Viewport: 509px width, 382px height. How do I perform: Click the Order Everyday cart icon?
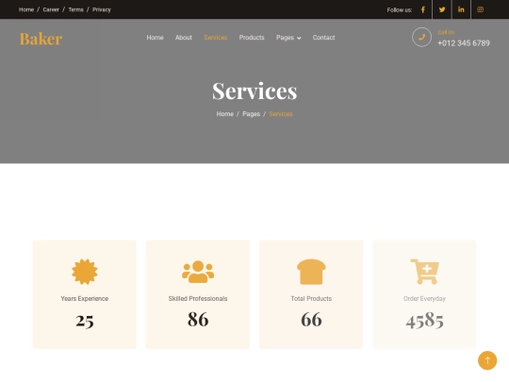point(424,272)
